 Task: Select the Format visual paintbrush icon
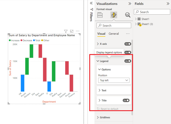[114, 15]
